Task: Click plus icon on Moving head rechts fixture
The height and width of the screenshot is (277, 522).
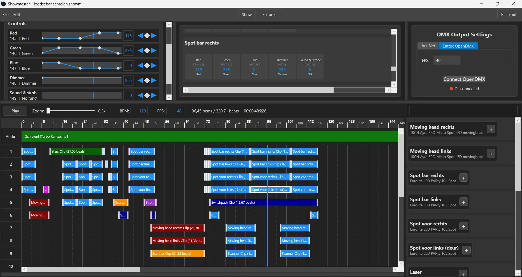Action: 491,130
